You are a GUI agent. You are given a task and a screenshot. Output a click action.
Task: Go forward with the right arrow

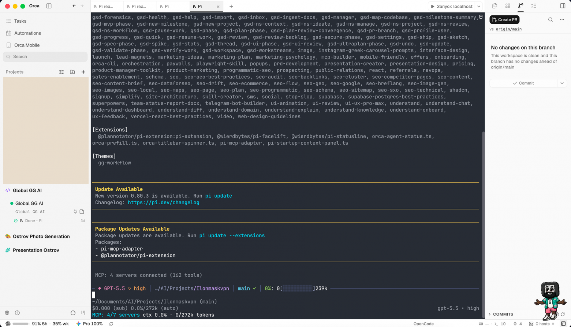pos(82,6)
